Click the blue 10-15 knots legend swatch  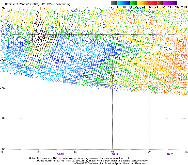(127, 3)
